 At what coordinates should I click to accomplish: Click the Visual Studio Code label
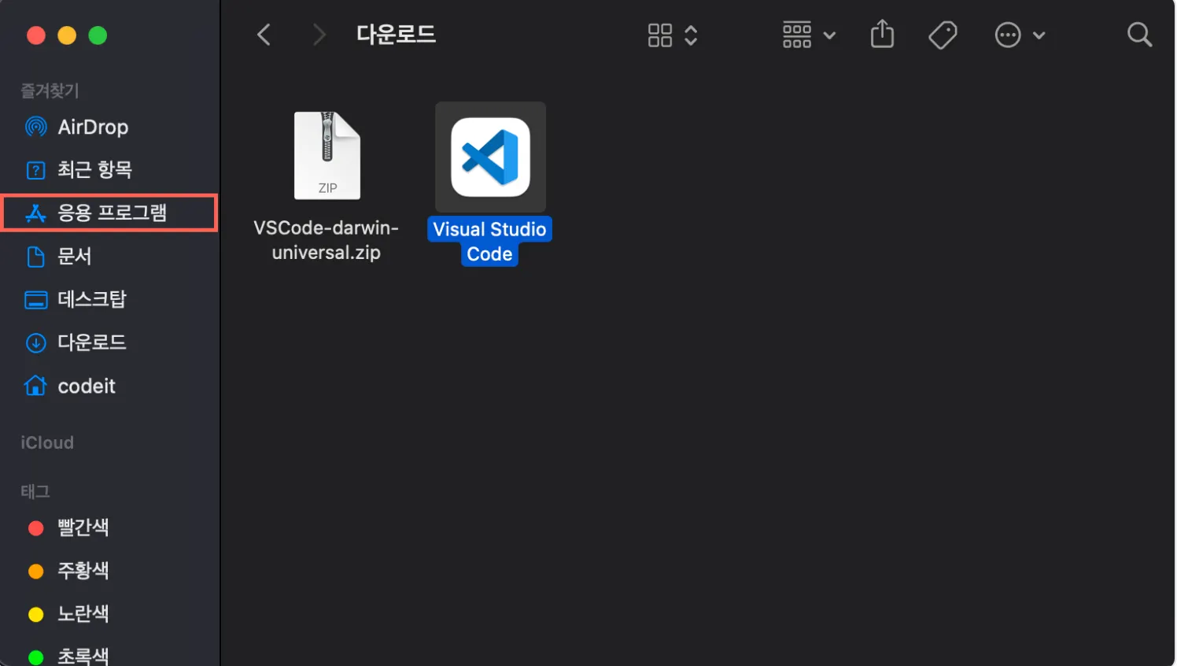(489, 242)
